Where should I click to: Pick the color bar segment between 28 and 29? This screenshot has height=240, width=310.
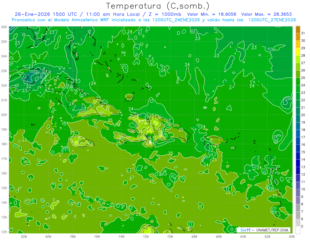(x=298, y=52)
